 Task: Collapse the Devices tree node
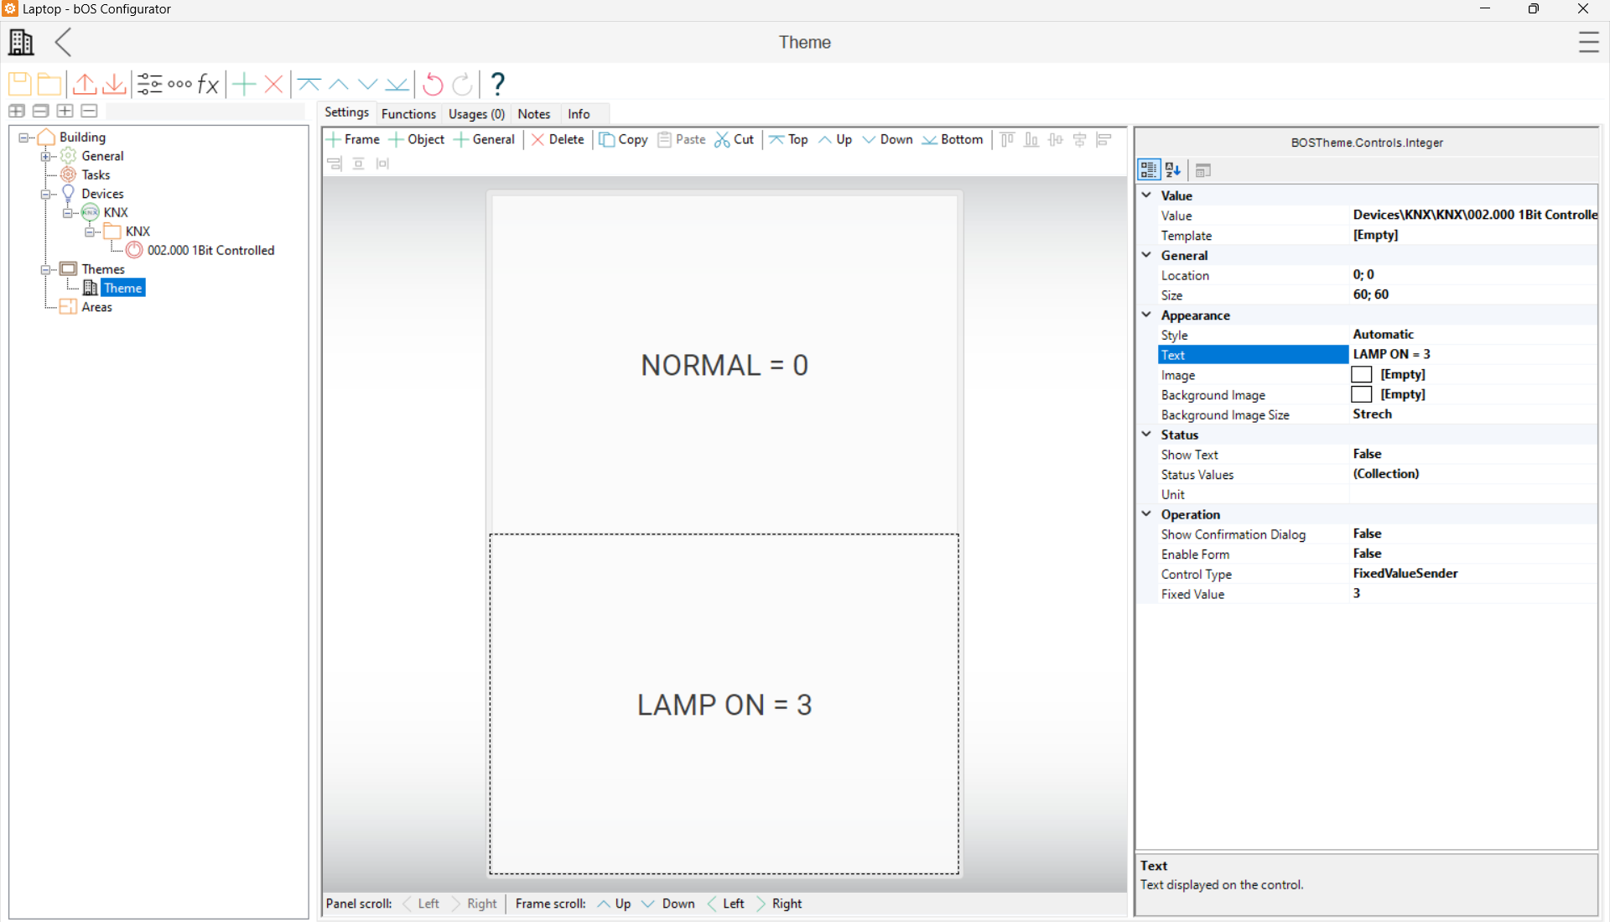[x=46, y=194]
